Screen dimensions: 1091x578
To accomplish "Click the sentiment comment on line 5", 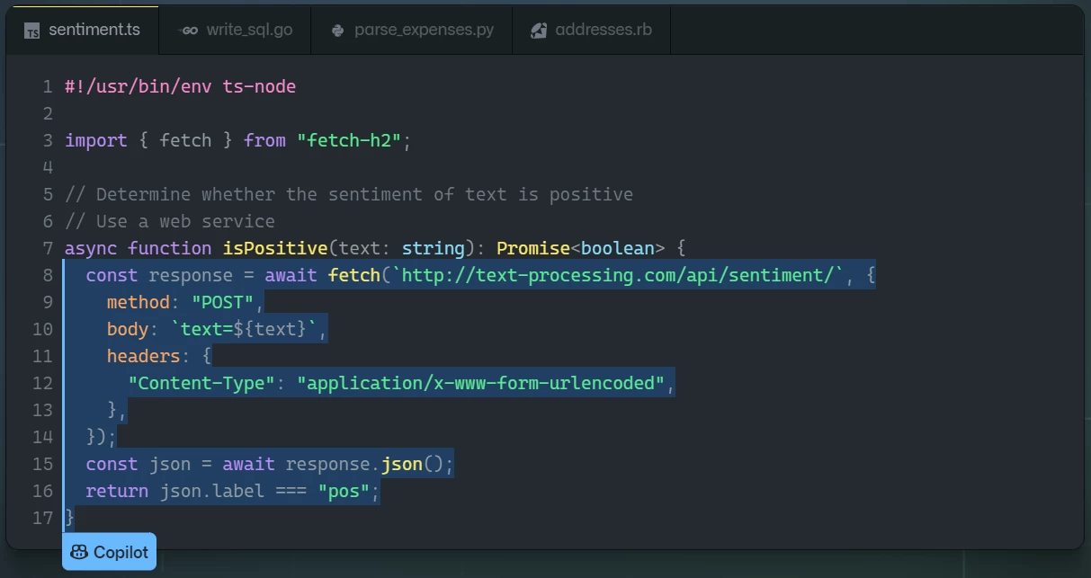I will click(x=347, y=194).
